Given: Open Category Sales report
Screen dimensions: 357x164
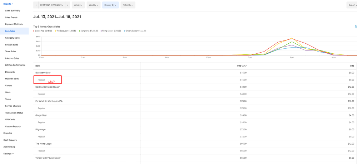Looking at the screenshot, I should click(13, 38).
